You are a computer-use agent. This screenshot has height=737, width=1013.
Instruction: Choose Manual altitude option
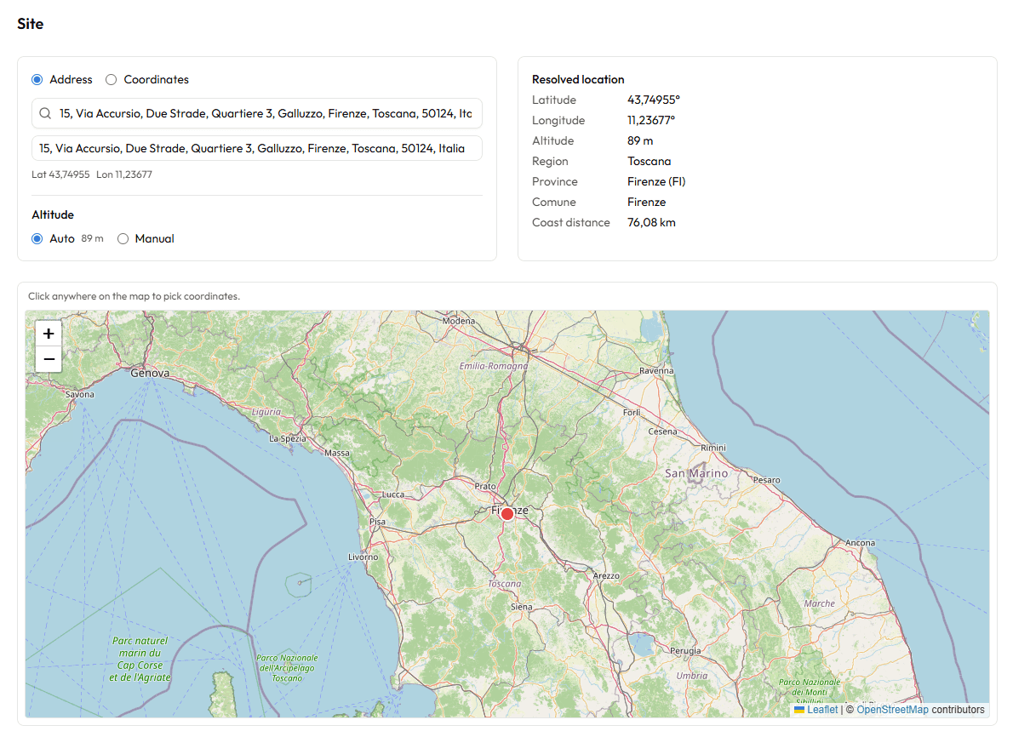tap(123, 239)
